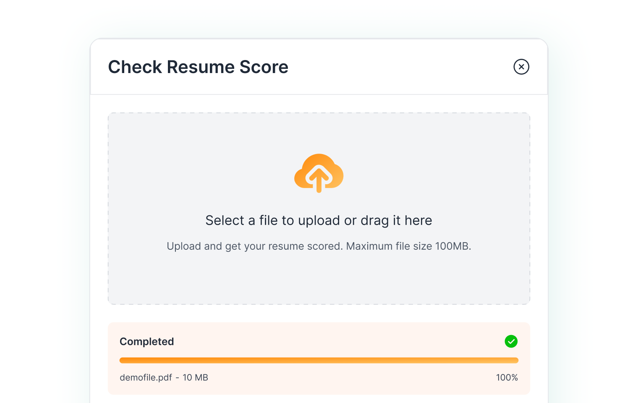Screen dimensions: 638x403
Task: Click the orange cloud upload icon
Action: (x=319, y=173)
